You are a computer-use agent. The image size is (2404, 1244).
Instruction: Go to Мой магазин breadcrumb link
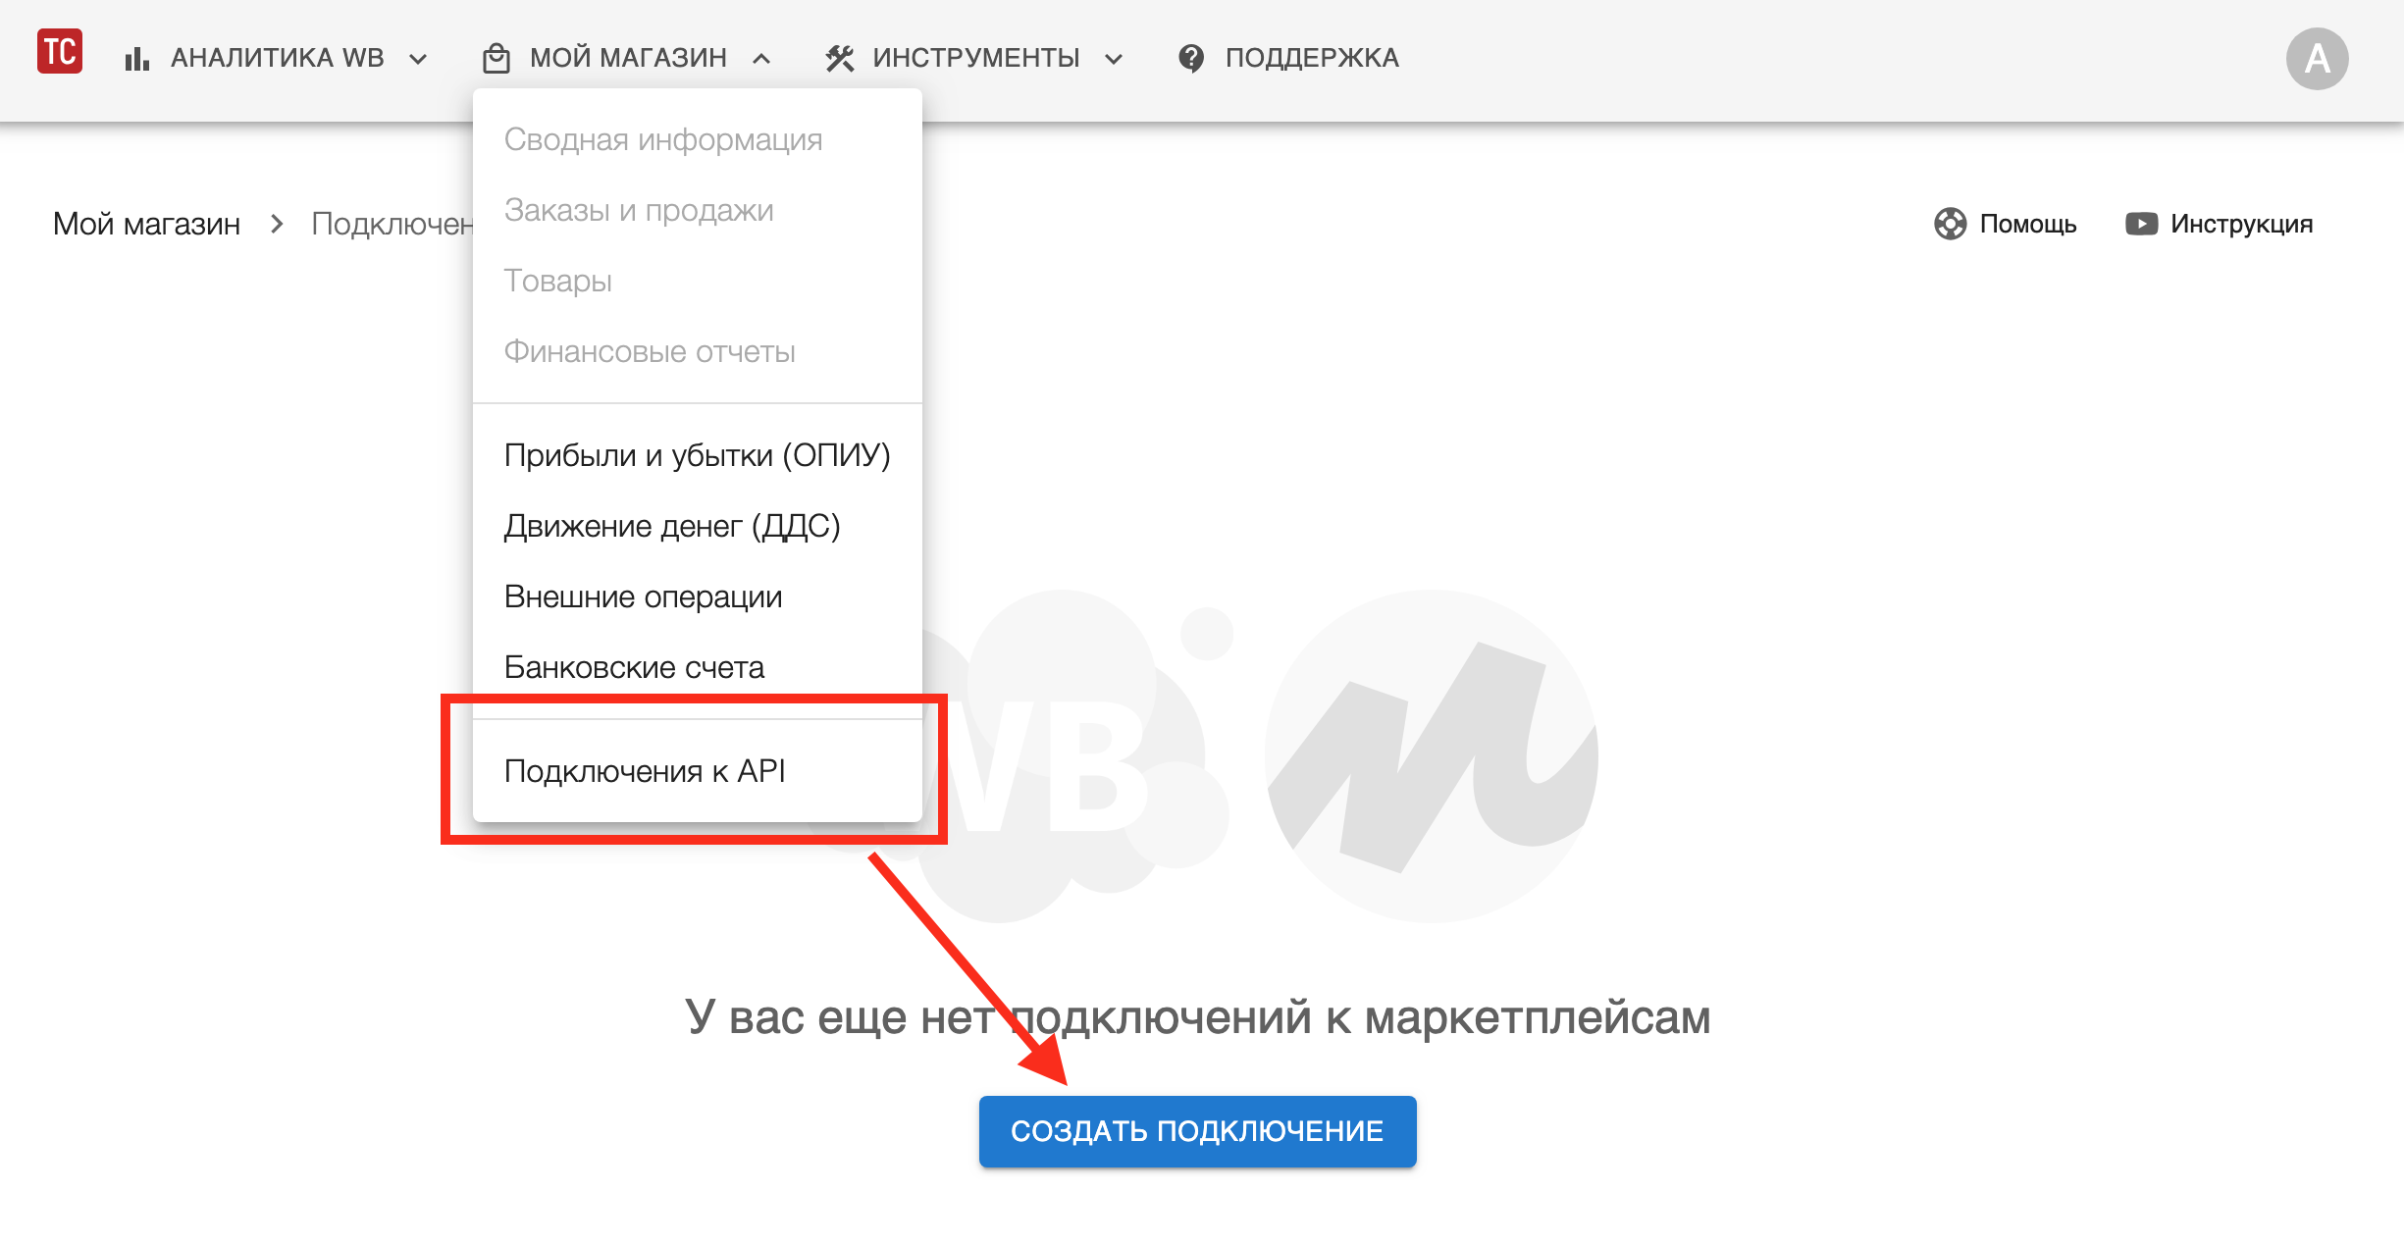pyautogui.click(x=147, y=224)
